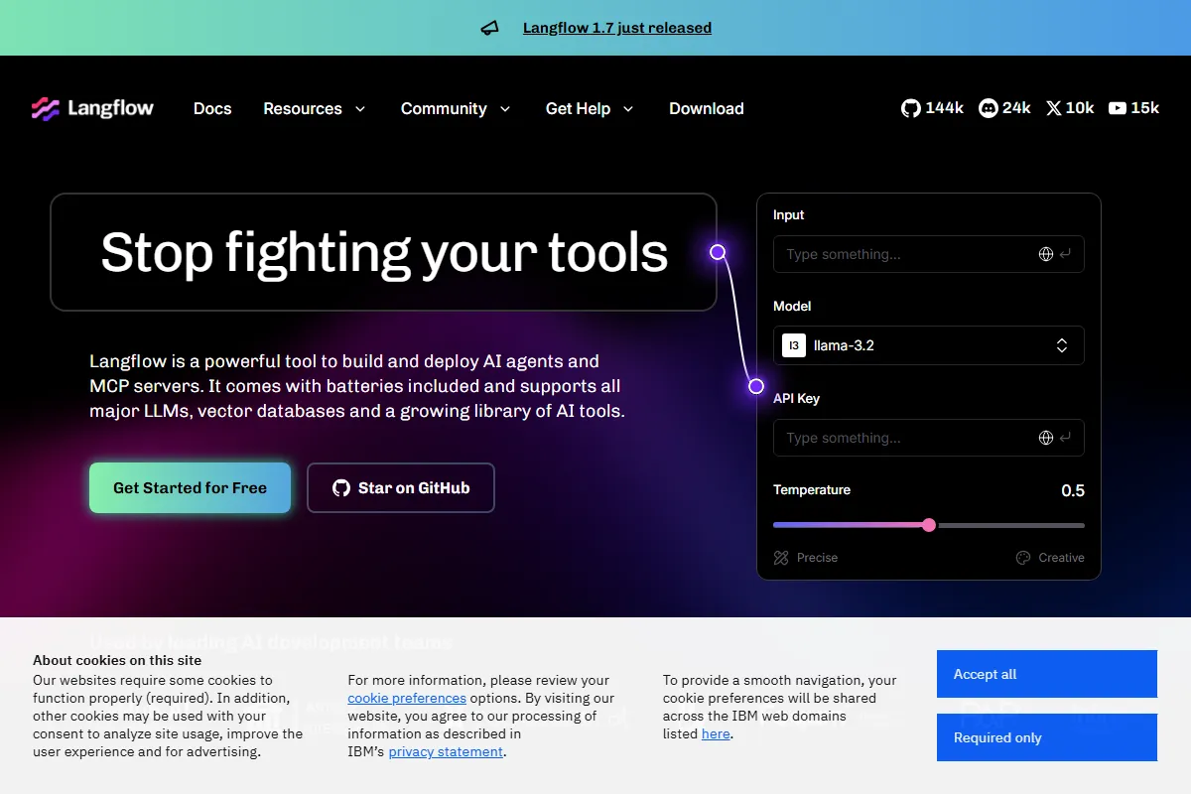Viewport: 1191px width, 794px height.
Task: Expand the Resources menu
Action: coord(314,108)
